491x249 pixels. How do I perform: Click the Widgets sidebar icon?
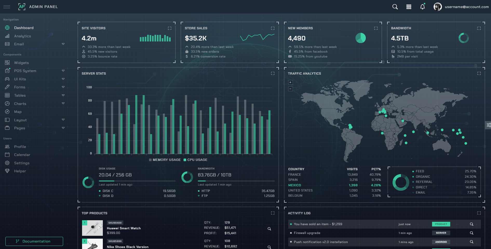(x=7, y=62)
